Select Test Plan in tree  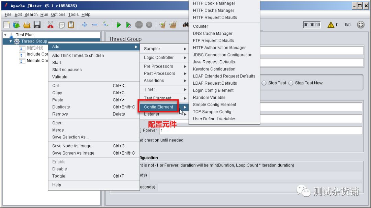pyautogui.click(x=25, y=35)
